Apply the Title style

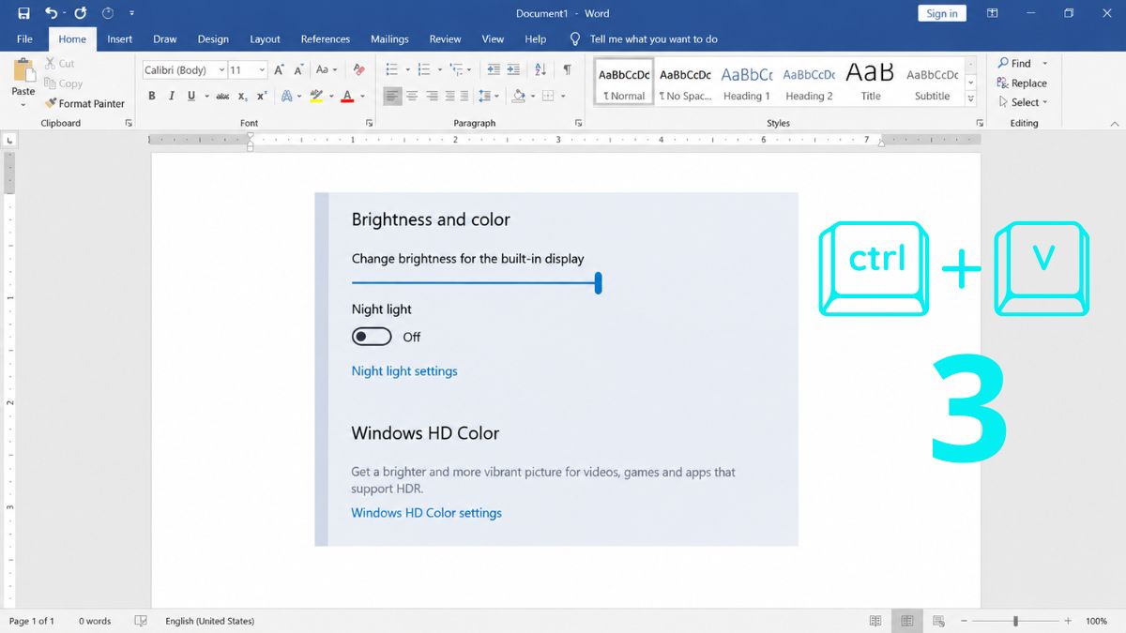871,84
